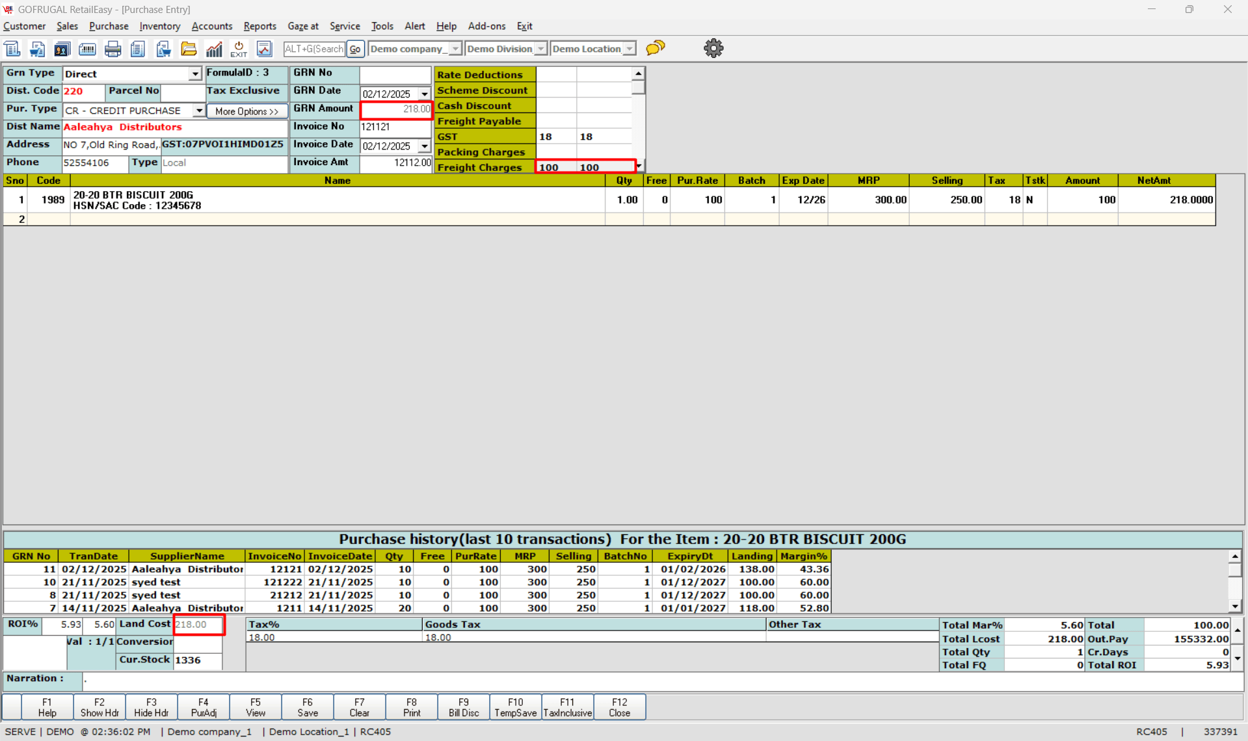Open the Inventory menu
The height and width of the screenshot is (741, 1248).
[159, 26]
